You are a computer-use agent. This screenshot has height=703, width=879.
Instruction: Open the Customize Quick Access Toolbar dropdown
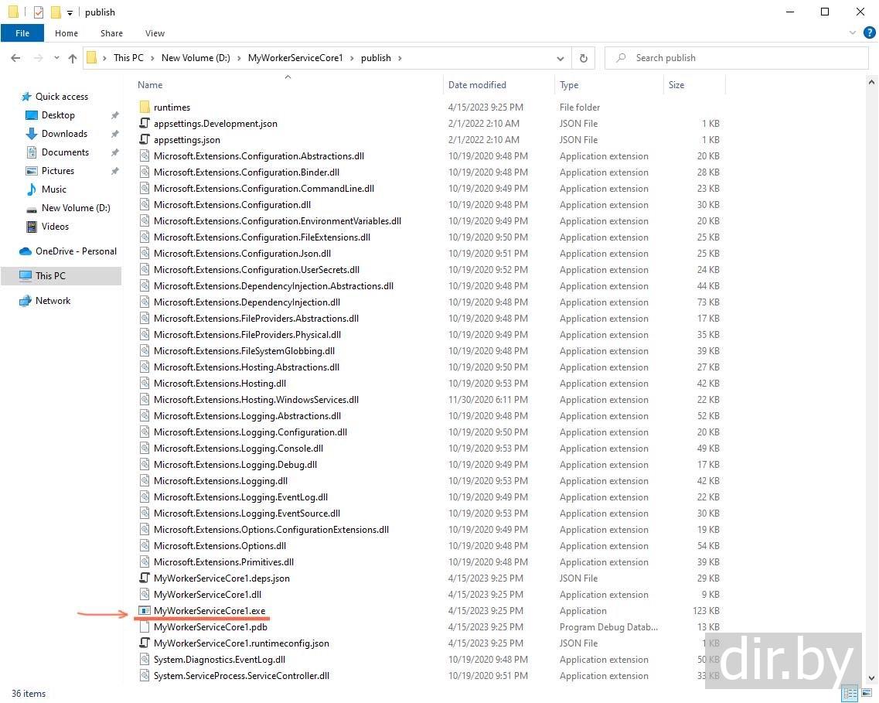pos(70,12)
